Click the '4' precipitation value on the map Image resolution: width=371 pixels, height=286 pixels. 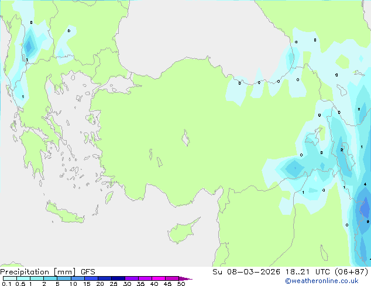365,184
